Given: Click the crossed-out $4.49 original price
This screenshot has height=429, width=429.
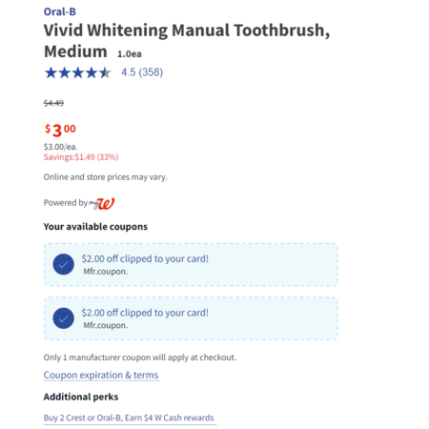Looking at the screenshot, I should (x=53, y=103).
